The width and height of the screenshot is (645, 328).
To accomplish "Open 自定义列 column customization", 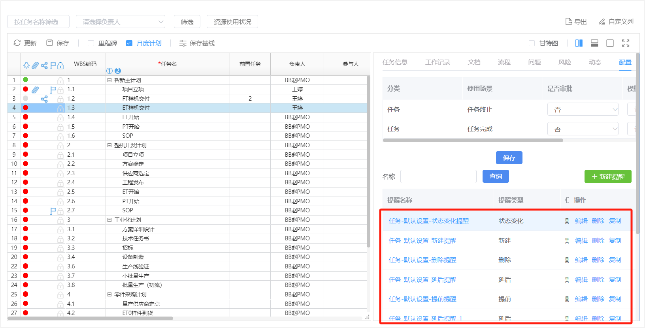I will tap(602, 22).
